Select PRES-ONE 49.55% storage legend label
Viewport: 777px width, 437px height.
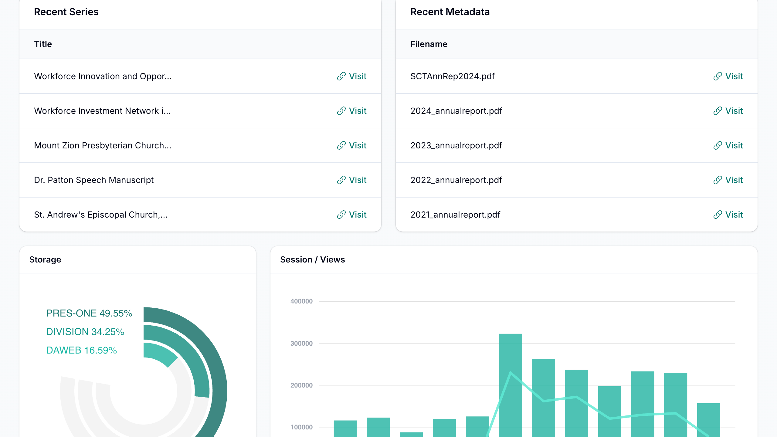[89, 313]
